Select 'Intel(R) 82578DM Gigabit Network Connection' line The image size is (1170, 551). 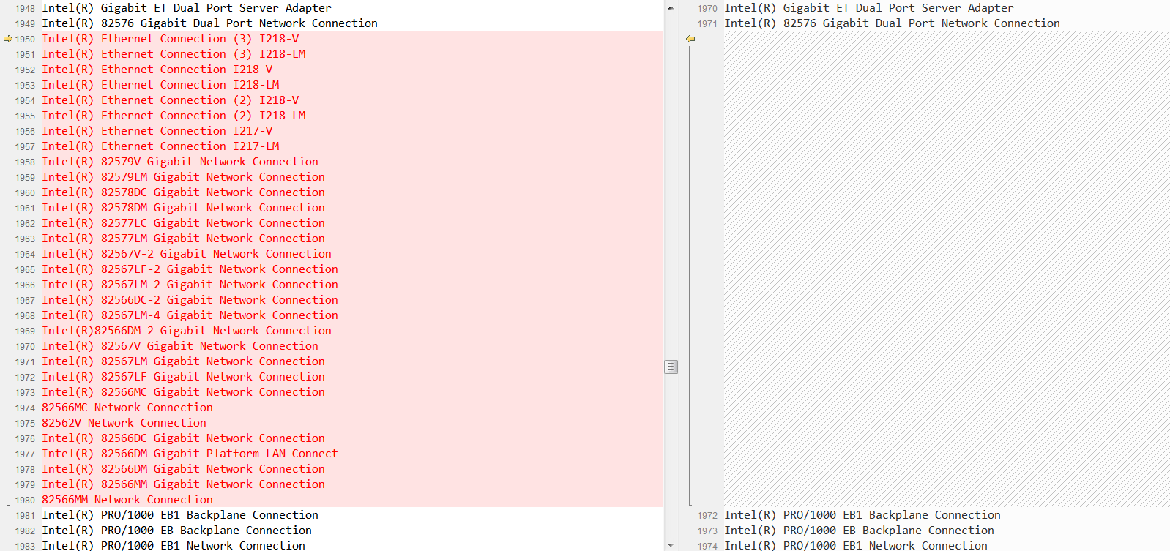click(183, 208)
